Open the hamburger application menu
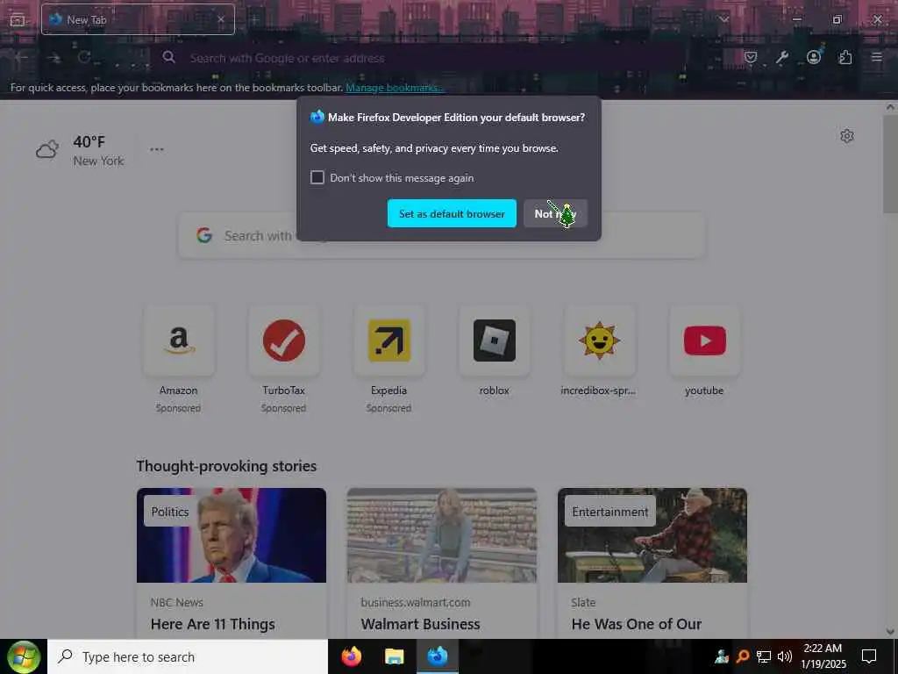 point(876,57)
